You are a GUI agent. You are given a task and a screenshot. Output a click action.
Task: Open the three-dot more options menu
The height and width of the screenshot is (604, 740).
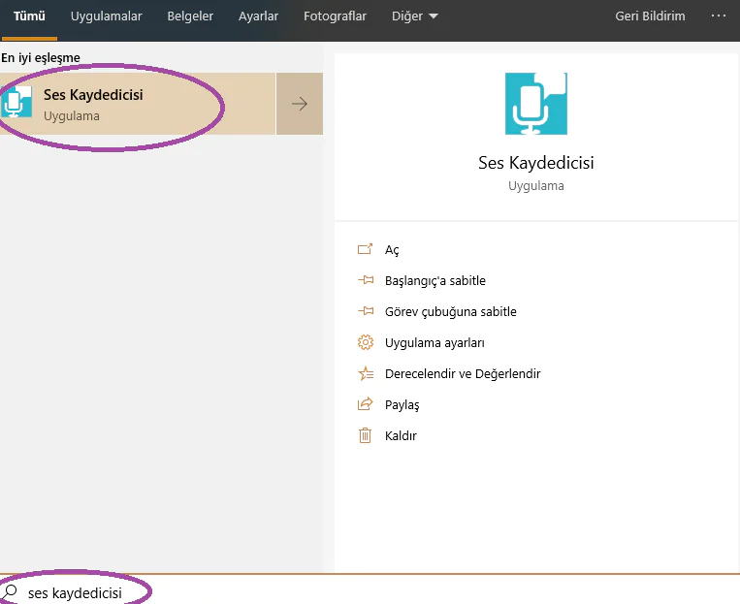719,16
